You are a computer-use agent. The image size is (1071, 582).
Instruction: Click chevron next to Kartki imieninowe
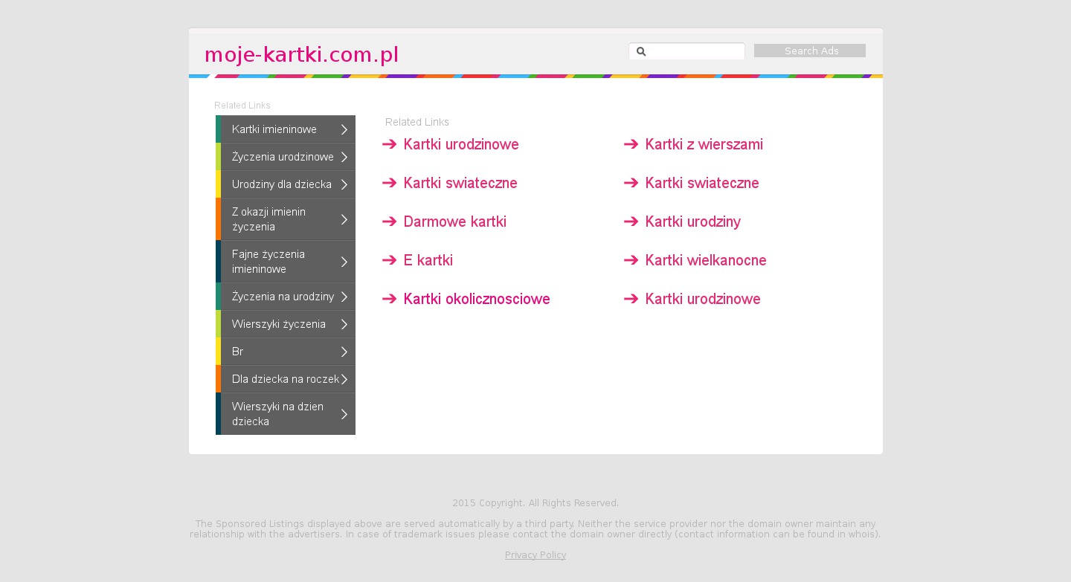tap(344, 129)
